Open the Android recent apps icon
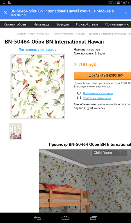The height and width of the screenshot is (223, 131). (94, 218)
